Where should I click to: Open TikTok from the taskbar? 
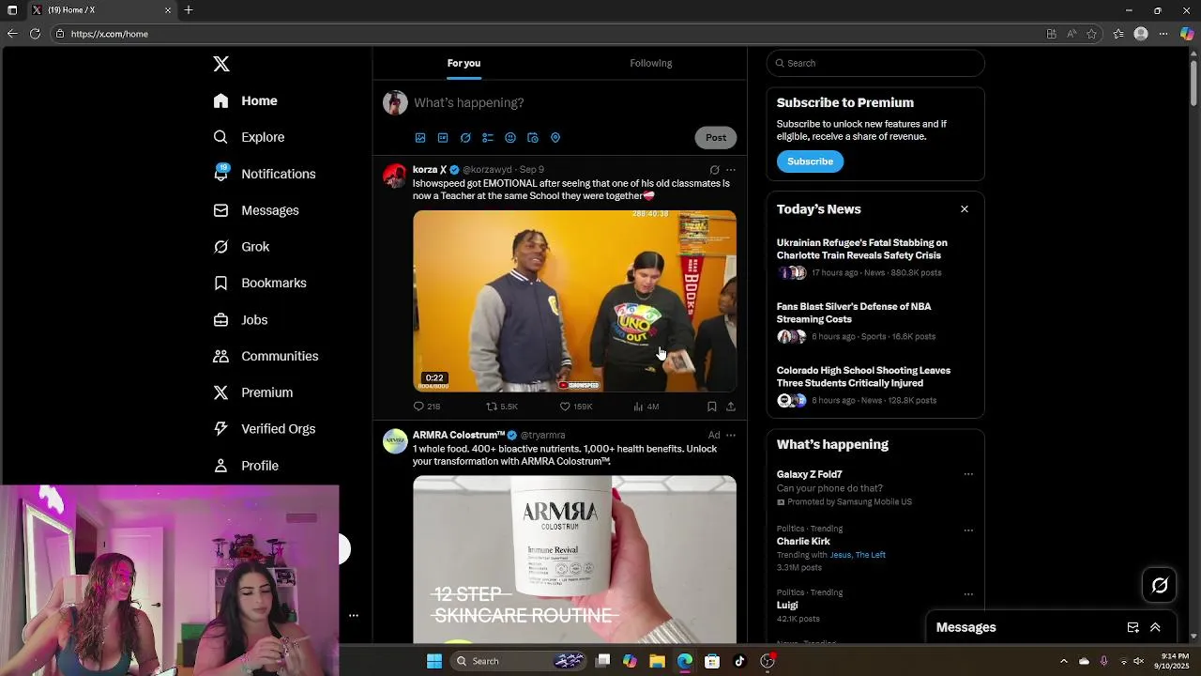coord(739,661)
